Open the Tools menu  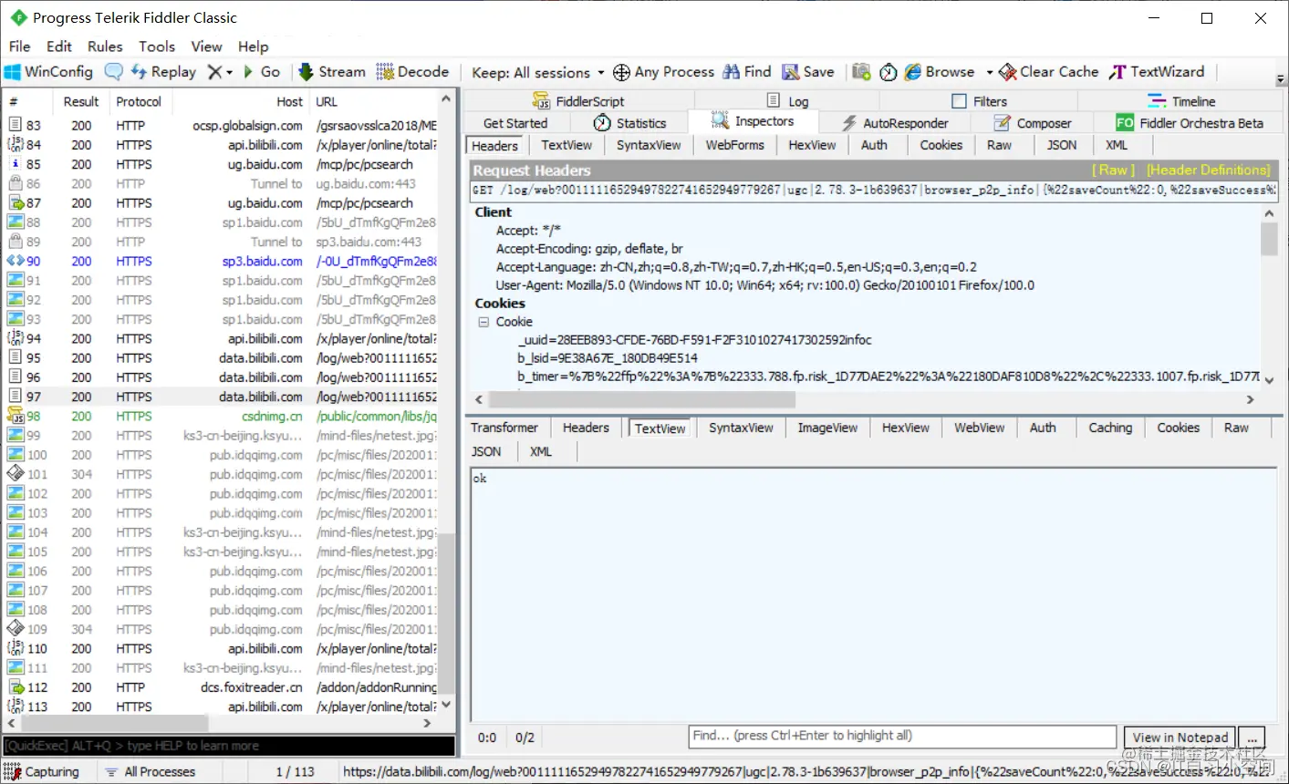pyautogui.click(x=157, y=46)
